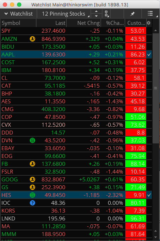Image resolution: width=160 pixels, height=241 pixels.
Task: Click the HES dividend icon
Action: coord(32,195)
